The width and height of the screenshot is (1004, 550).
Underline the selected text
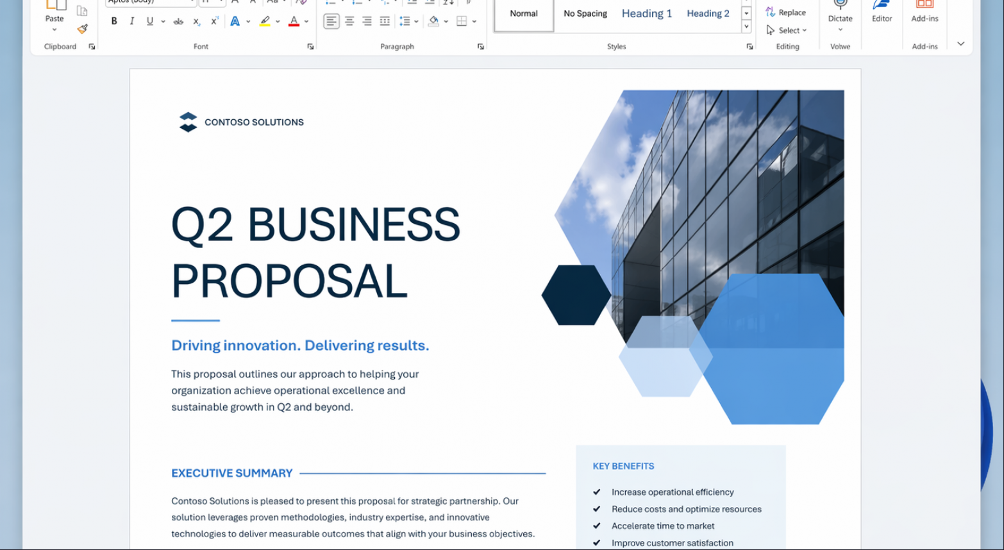click(x=150, y=21)
